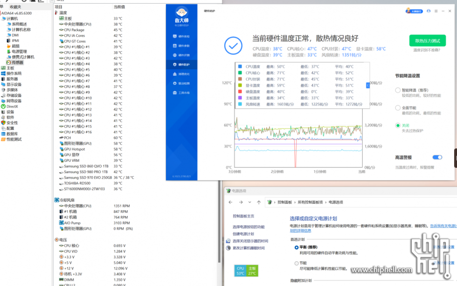Expand 服务器 in AIDA64 tree
The image size is (457, 286).
10,79
